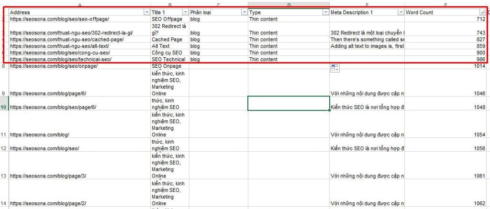Click the Auto Fill Options icon
This screenshot has width=490, height=209.
(335, 68)
